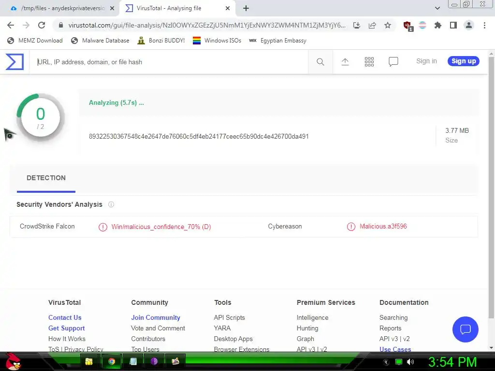Click the purple Tor Browser taskbar icon
The image size is (495, 371).
click(154, 361)
